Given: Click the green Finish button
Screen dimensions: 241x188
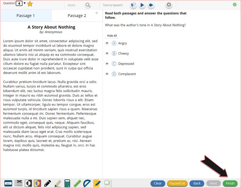Looking at the screenshot, I should tap(230, 183).
